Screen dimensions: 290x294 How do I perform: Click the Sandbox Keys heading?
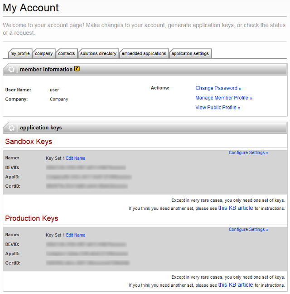(x=29, y=142)
